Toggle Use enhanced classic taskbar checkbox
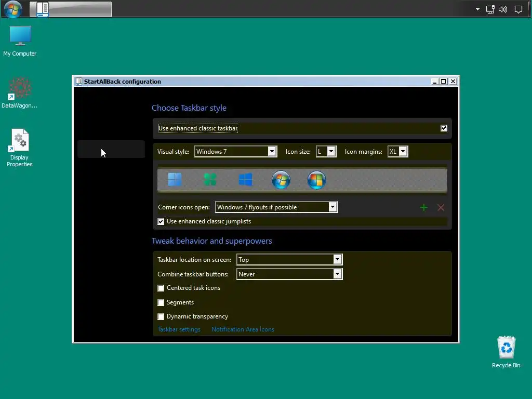Image resolution: width=532 pixels, height=399 pixels. (444, 128)
